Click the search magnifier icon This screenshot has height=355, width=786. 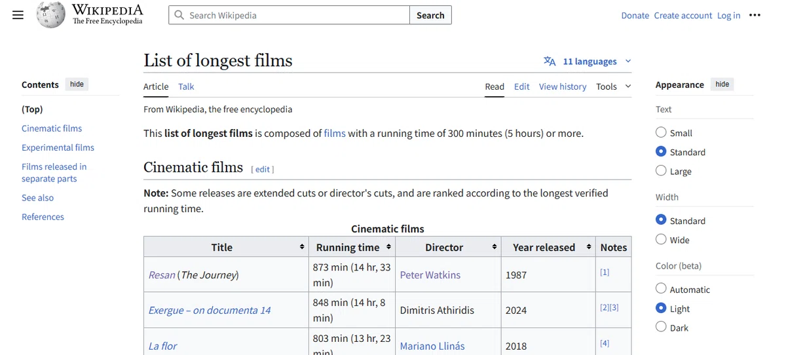point(179,15)
